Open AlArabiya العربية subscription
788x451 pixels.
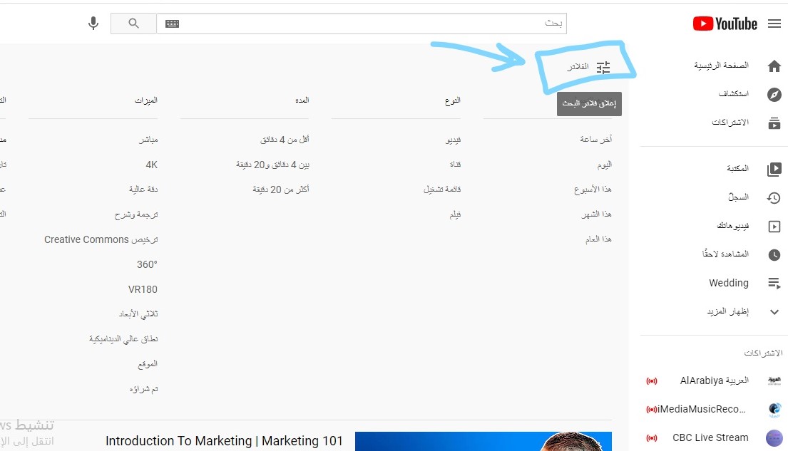(x=714, y=380)
